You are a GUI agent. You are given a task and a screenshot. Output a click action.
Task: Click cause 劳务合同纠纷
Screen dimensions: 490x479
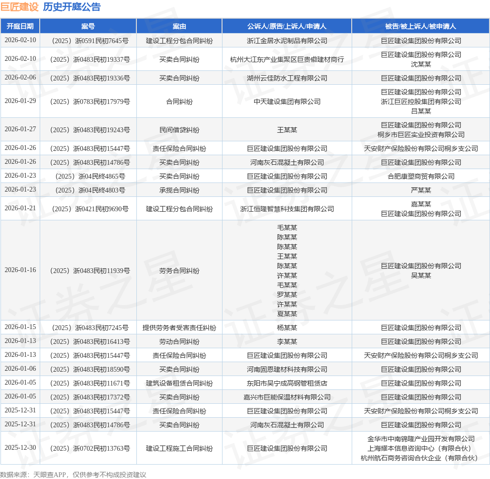click(179, 271)
